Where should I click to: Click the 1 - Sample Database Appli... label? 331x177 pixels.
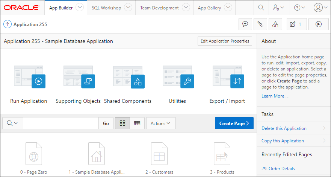[x=97, y=172]
